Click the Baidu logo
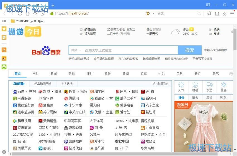Screen dimensions: 237x156 tap(46, 50)
